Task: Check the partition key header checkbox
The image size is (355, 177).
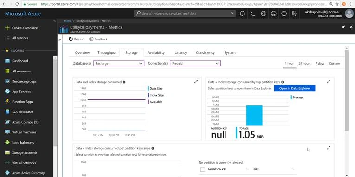Action: tap(203, 170)
